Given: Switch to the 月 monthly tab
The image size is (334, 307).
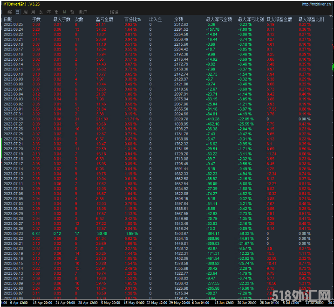Looking at the screenshot, I should [x=33, y=11].
